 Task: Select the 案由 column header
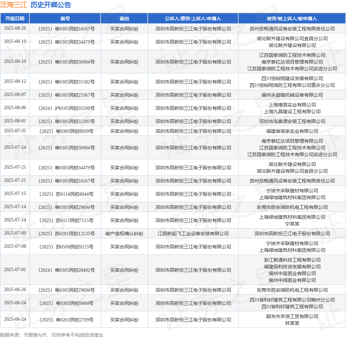pyautogui.click(x=124, y=19)
